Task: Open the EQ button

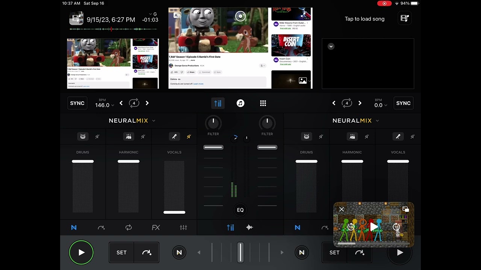Action: click(240, 210)
